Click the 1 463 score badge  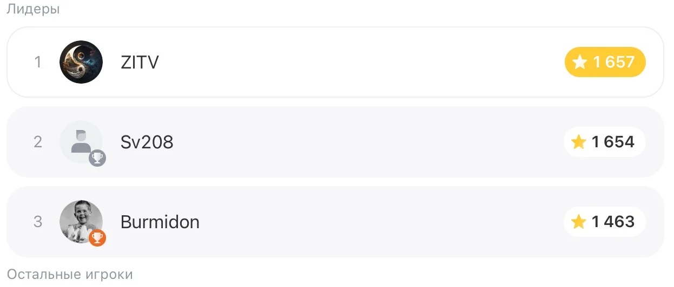pos(605,222)
